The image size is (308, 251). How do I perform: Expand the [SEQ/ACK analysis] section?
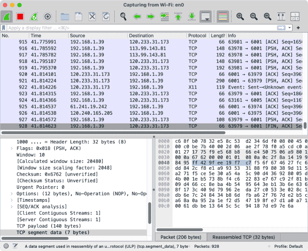(x=12, y=206)
